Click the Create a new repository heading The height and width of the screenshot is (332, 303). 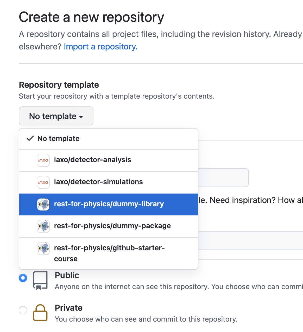[x=91, y=17]
